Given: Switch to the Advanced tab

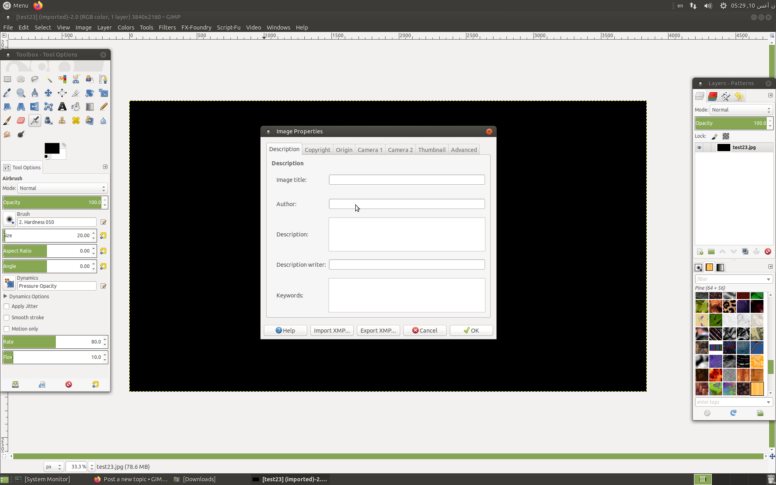Looking at the screenshot, I should click(464, 150).
